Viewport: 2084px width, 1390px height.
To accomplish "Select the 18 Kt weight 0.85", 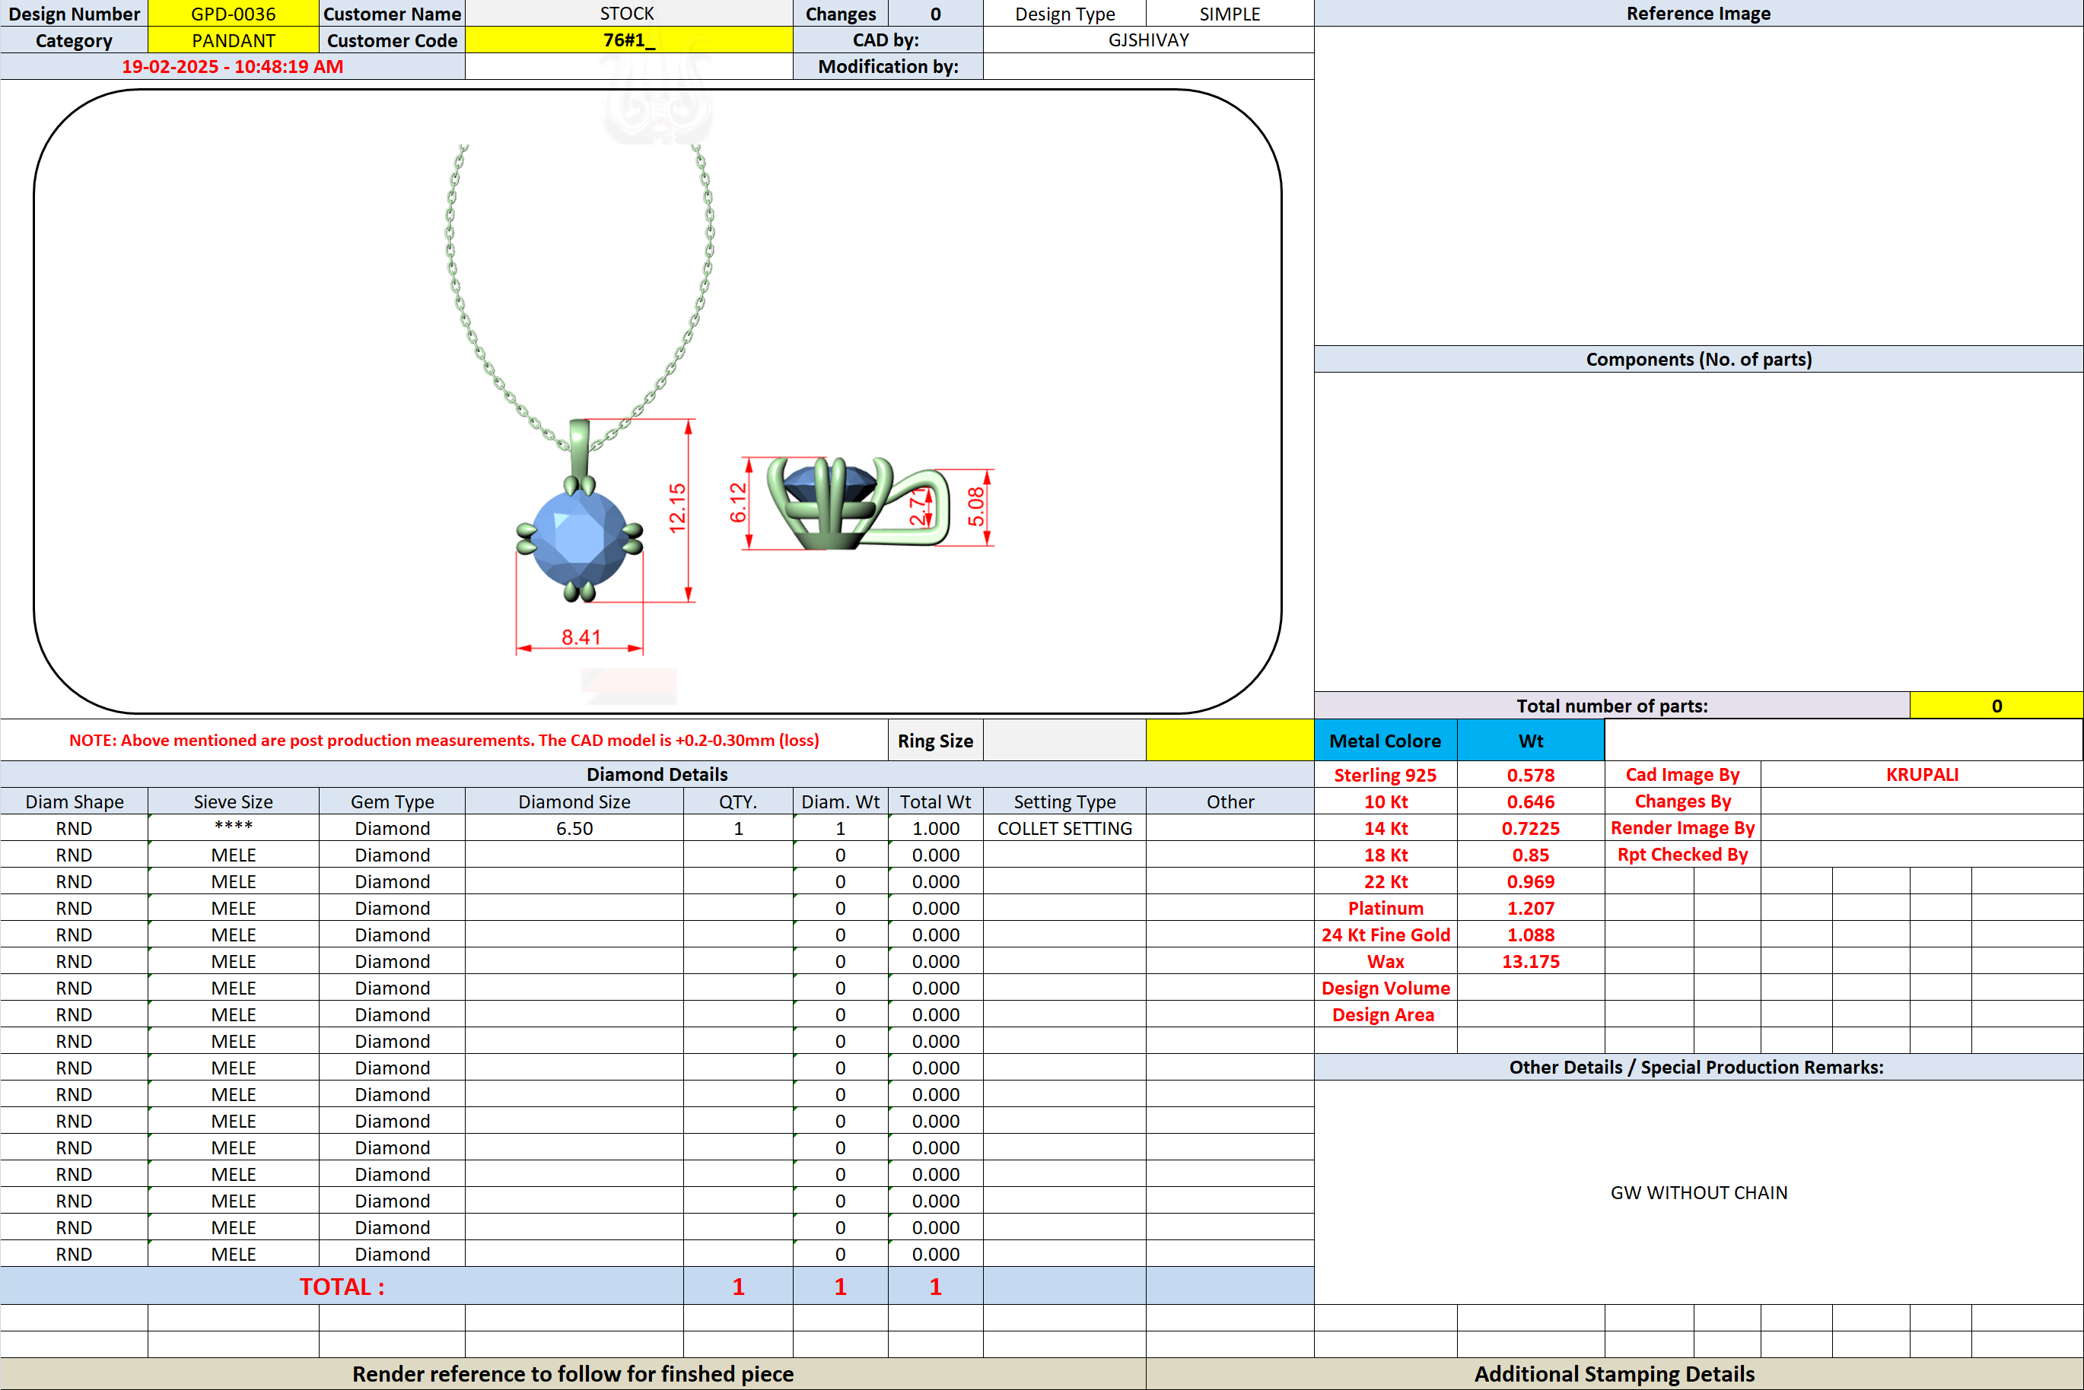I will pos(1531,855).
